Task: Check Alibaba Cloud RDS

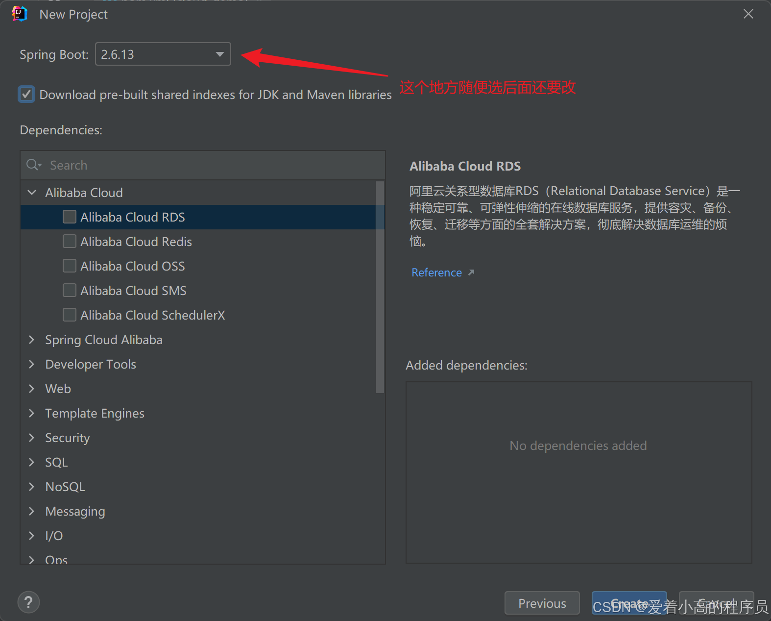Action: (70, 217)
